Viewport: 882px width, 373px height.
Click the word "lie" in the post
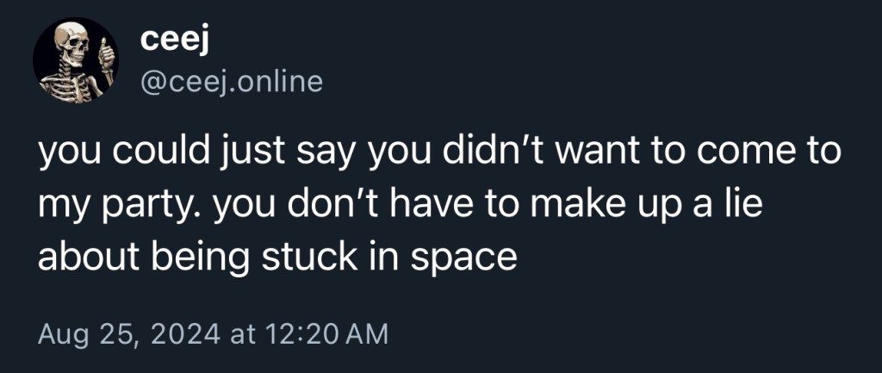736,206
